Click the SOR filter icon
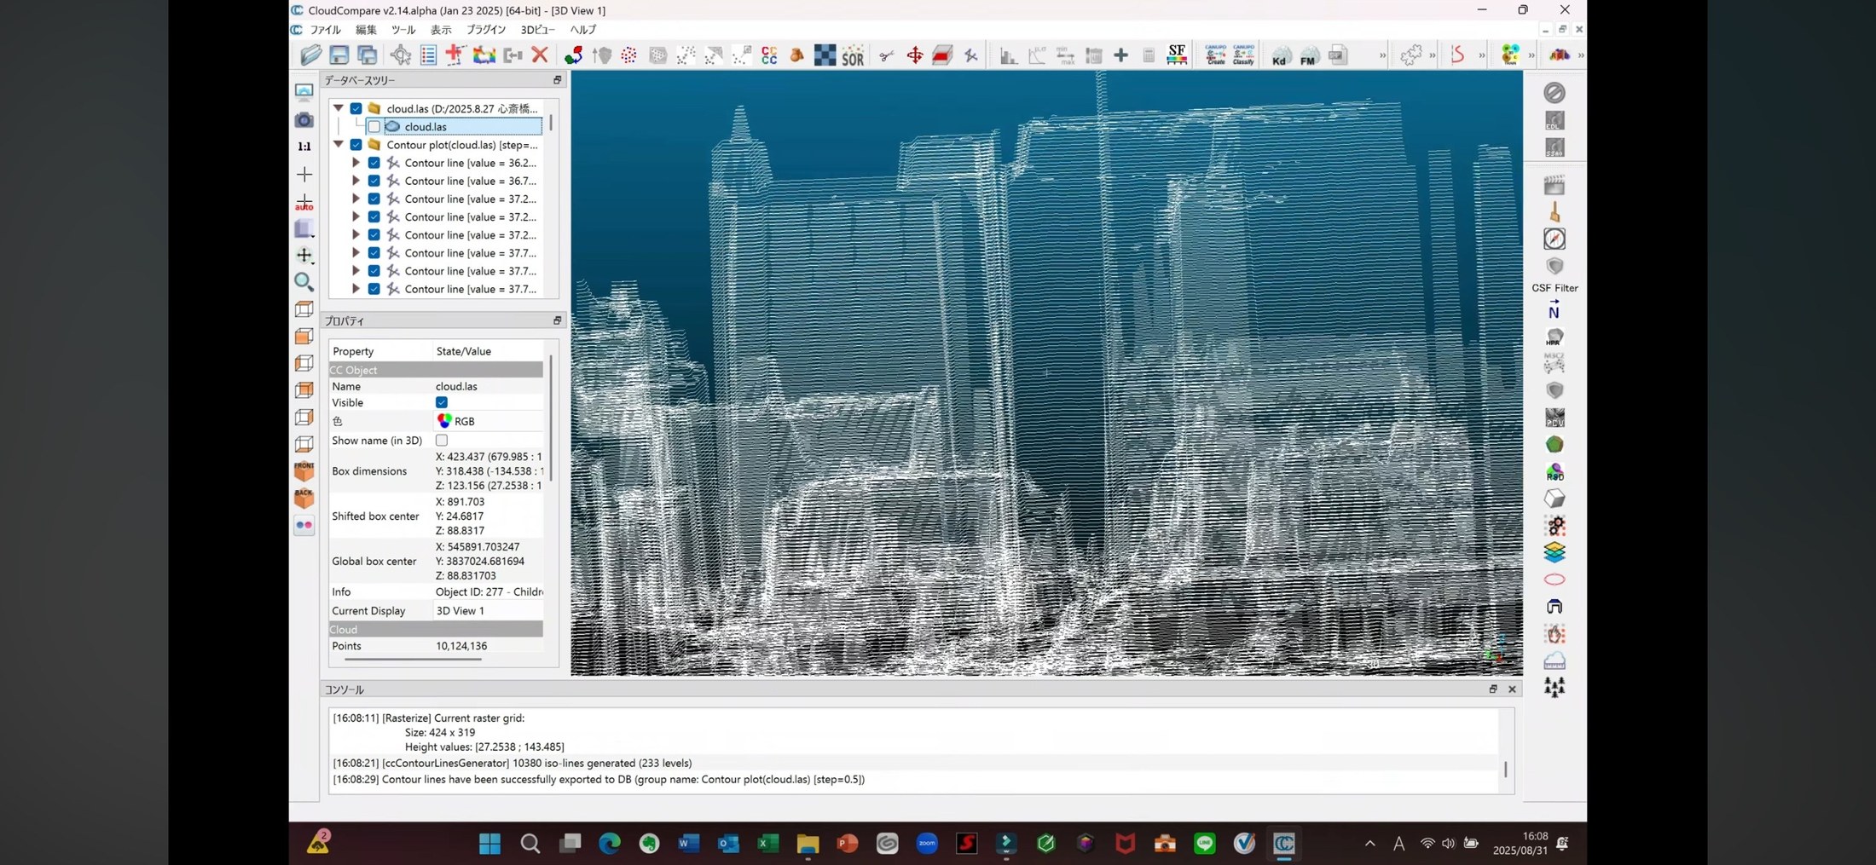Image resolution: width=1876 pixels, height=865 pixels. pyautogui.click(x=853, y=55)
